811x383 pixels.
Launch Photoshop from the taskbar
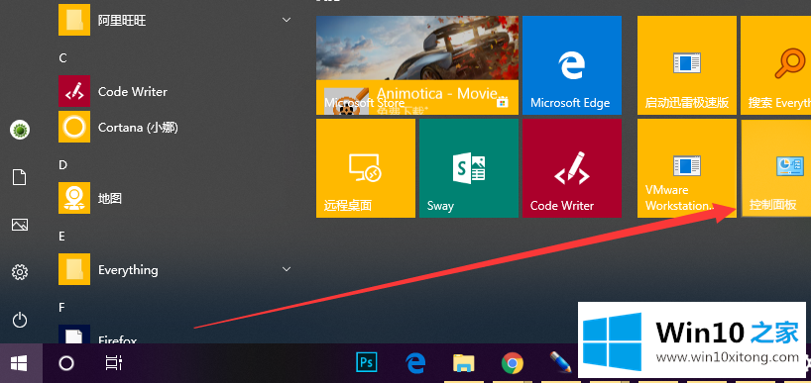pyautogui.click(x=367, y=363)
